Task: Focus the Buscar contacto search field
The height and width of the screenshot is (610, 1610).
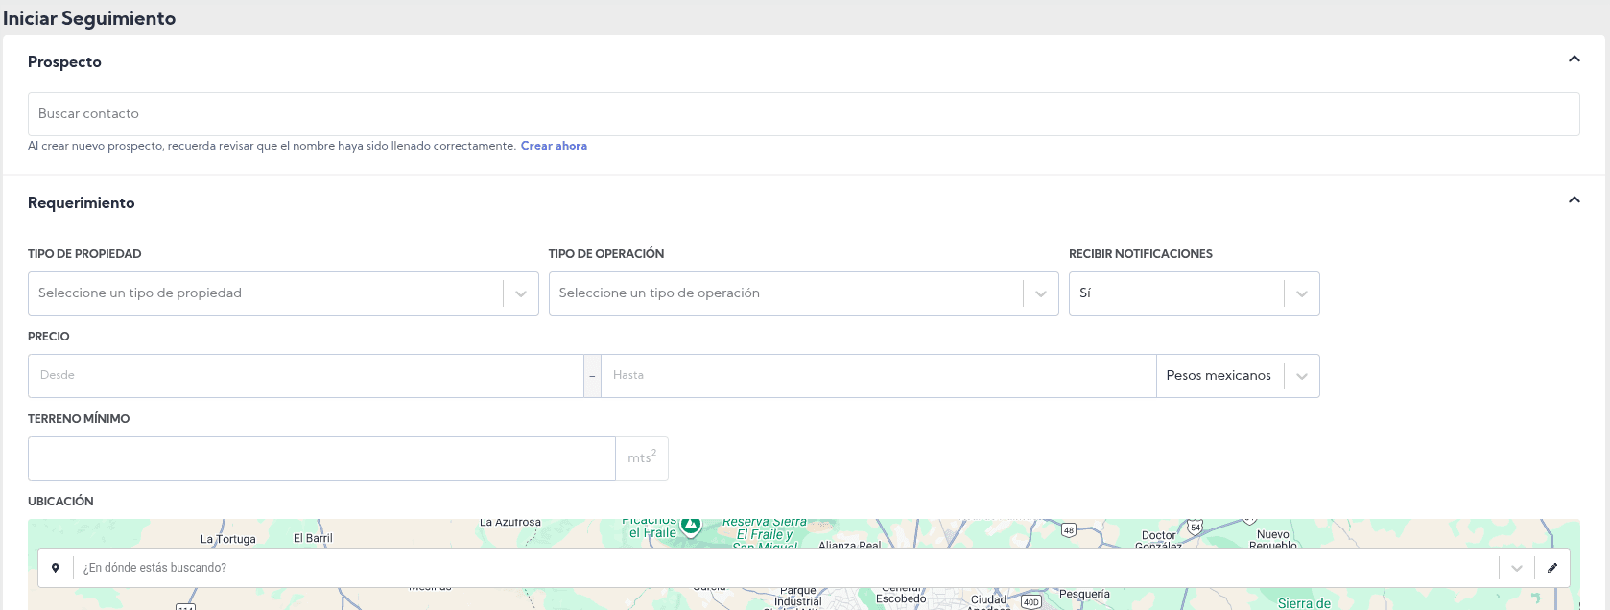Action: pyautogui.click(x=803, y=114)
